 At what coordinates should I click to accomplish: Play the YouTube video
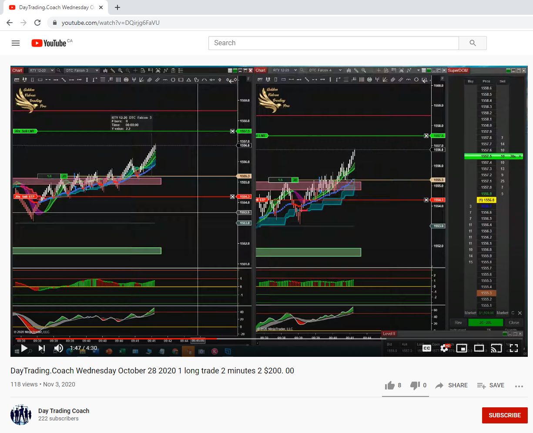point(24,348)
